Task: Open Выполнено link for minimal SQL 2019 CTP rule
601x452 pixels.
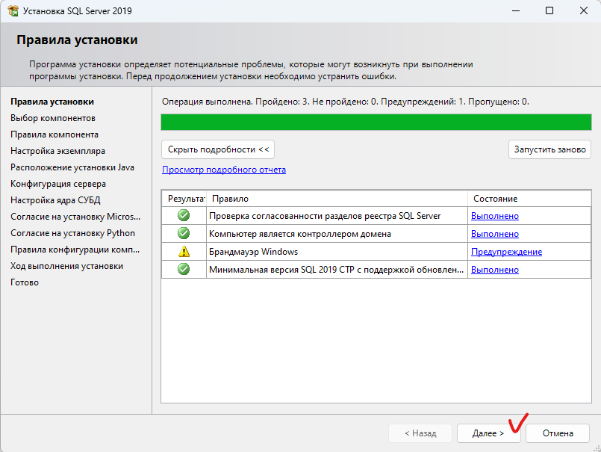Action: [x=495, y=270]
